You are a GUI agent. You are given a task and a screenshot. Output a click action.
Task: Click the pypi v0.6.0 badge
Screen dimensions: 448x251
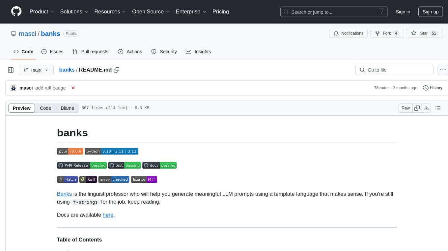(x=70, y=151)
